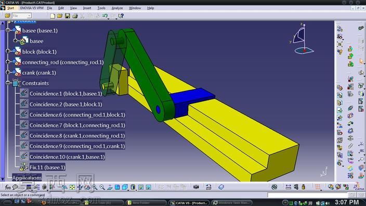Click the command input field in status bar
The width and height of the screenshot is (366, 206).
coord(308,195)
